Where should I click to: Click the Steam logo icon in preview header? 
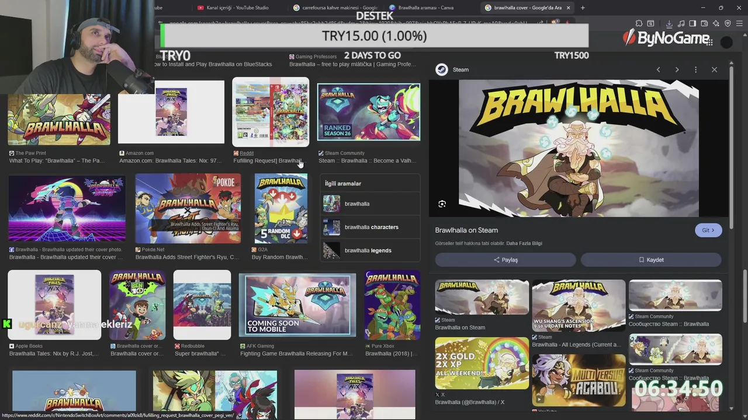[x=442, y=69]
